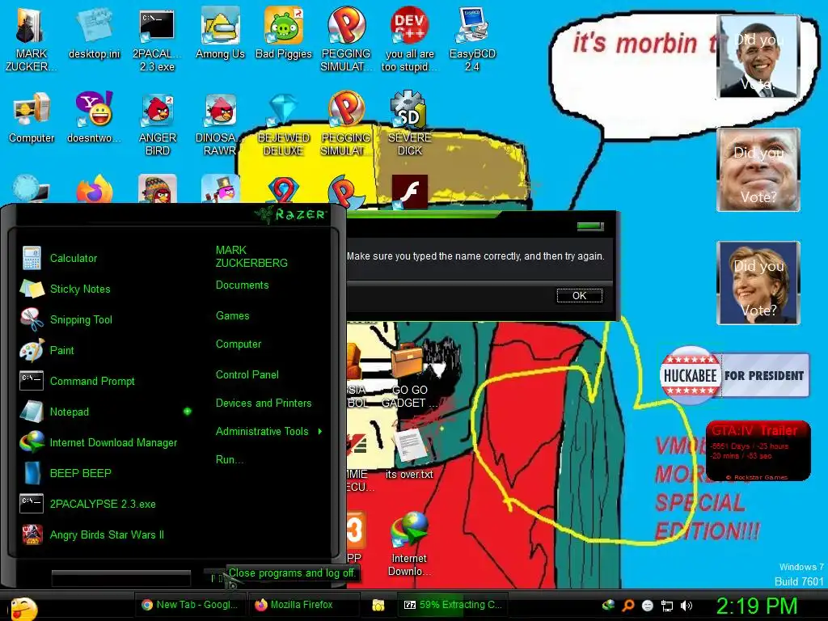
Task: Show the 59% Extracting 7-Zip taskbar window
Action: 453,605
